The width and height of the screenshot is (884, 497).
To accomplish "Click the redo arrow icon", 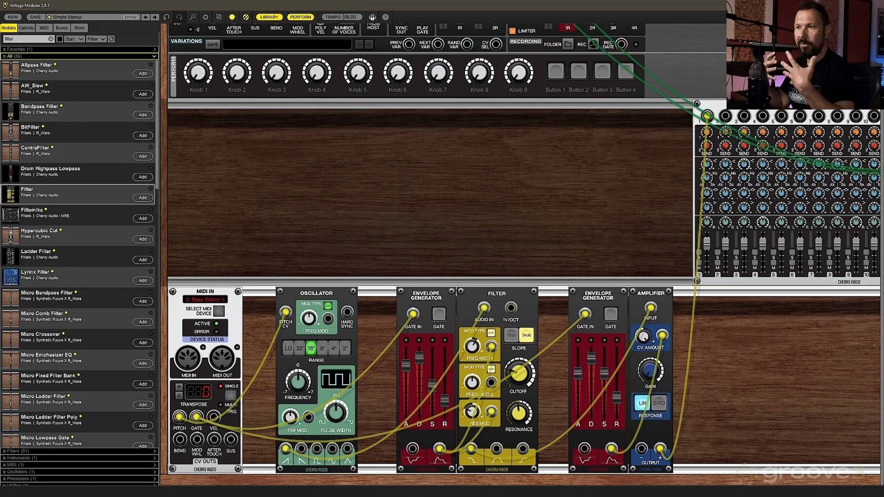I will pyautogui.click(x=179, y=17).
